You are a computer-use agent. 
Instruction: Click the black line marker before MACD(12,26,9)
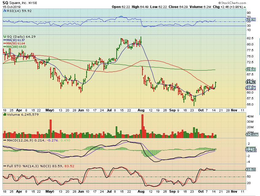(5, 140)
